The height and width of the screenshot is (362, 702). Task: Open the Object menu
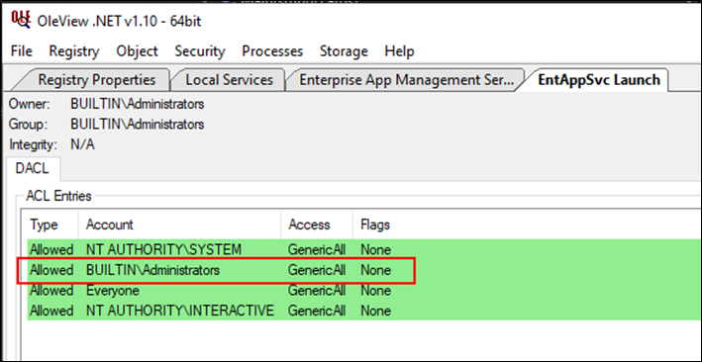point(137,51)
